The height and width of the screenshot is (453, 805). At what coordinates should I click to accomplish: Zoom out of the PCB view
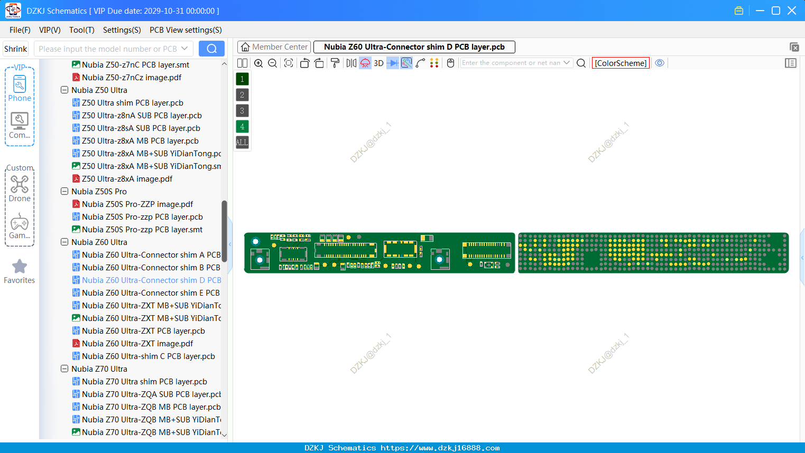(273, 63)
